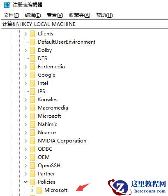The width and height of the screenshot is (168, 196).
Task: Click the Google folder icon
Action: click(x=32, y=75)
